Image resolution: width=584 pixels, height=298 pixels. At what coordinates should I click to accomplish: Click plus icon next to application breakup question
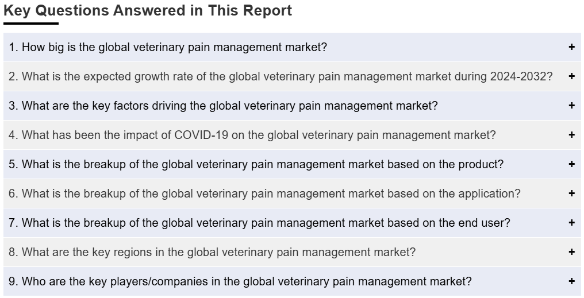click(572, 193)
